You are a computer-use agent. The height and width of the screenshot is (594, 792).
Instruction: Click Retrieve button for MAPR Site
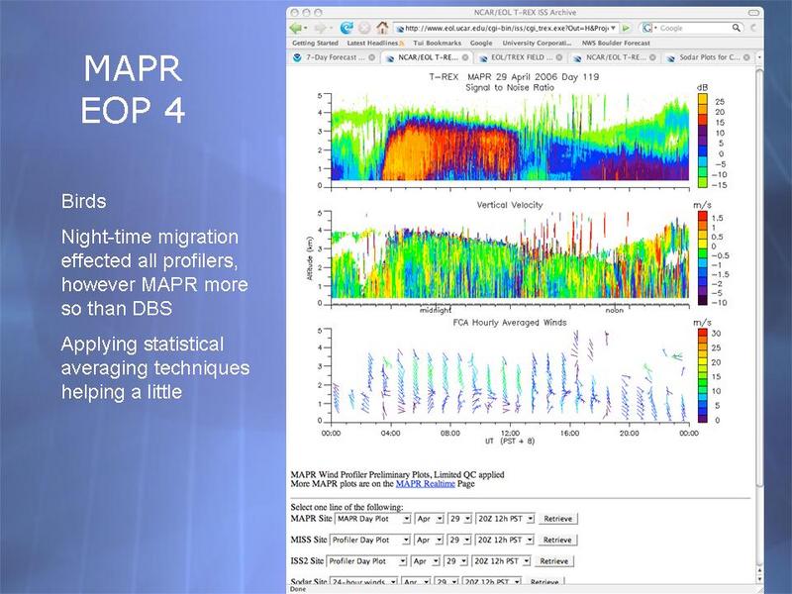click(x=557, y=518)
